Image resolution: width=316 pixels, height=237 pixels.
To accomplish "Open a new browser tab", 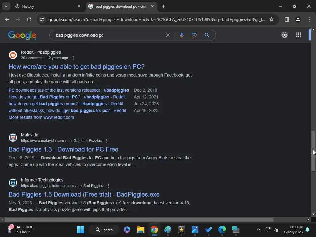I will click(x=164, y=6).
